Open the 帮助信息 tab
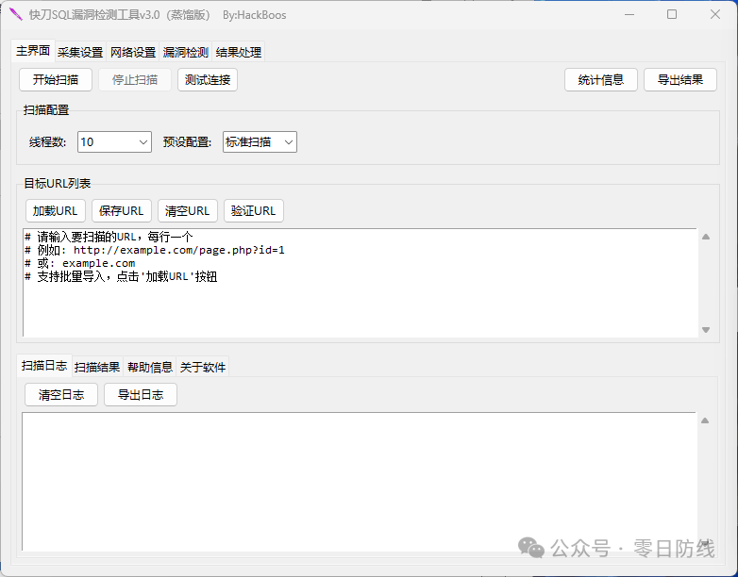738x577 pixels. tap(150, 368)
